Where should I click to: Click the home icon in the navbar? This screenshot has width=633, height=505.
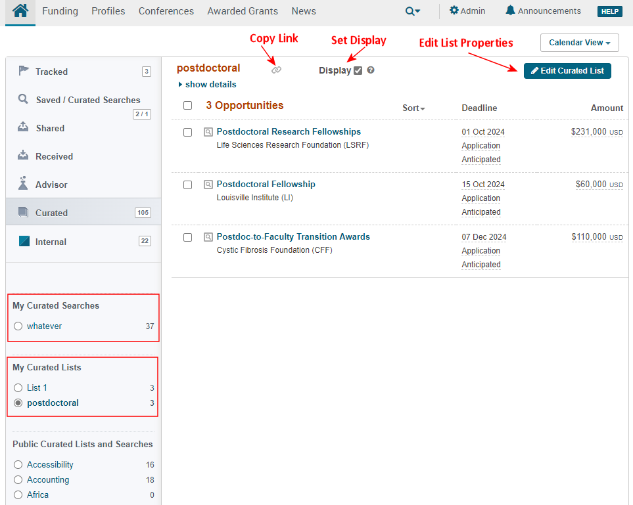tap(20, 11)
